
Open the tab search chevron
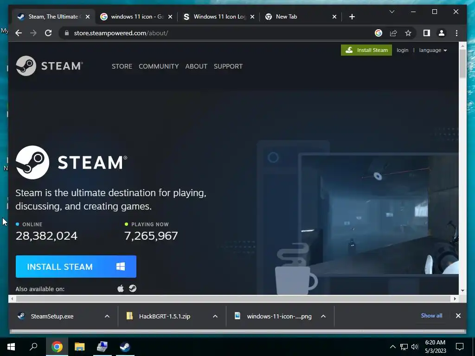392,12
